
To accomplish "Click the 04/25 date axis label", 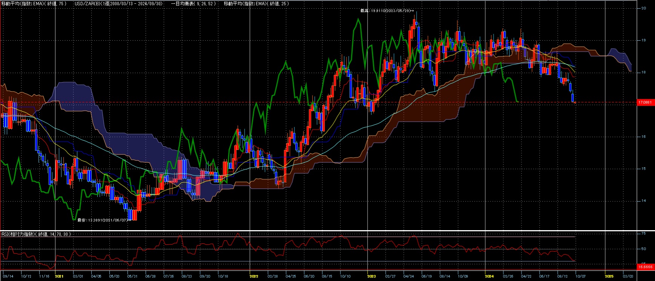I will 291,276.
